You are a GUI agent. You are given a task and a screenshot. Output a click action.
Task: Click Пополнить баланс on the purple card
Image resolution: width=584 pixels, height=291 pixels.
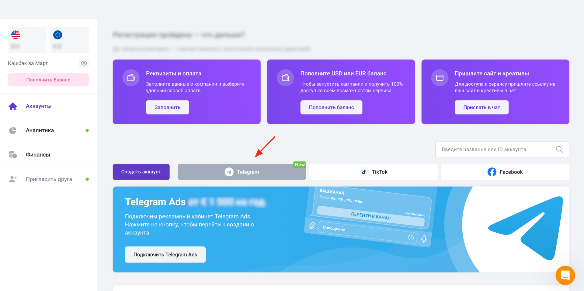coord(331,107)
